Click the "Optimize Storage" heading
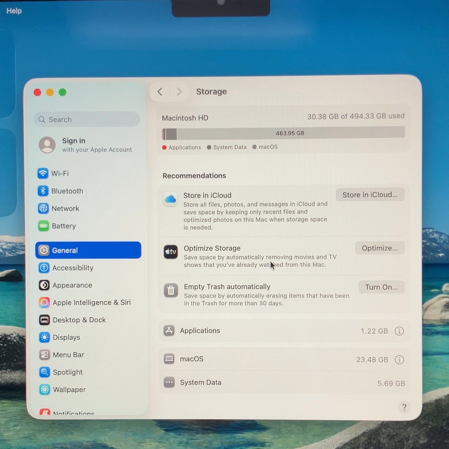 tap(212, 248)
